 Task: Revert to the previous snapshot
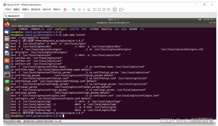tap(84, 10)
